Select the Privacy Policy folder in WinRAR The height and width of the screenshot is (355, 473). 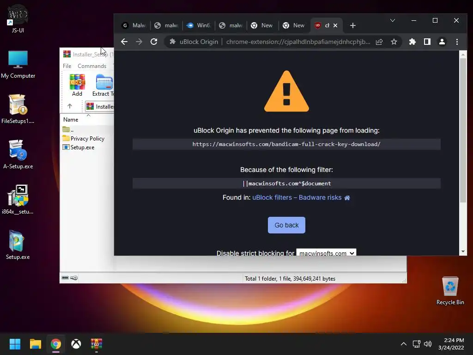pyautogui.click(x=83, y=138)
